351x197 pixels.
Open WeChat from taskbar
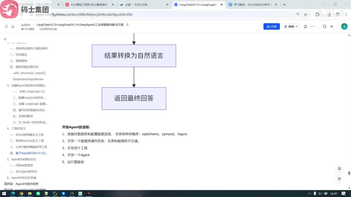38,193
